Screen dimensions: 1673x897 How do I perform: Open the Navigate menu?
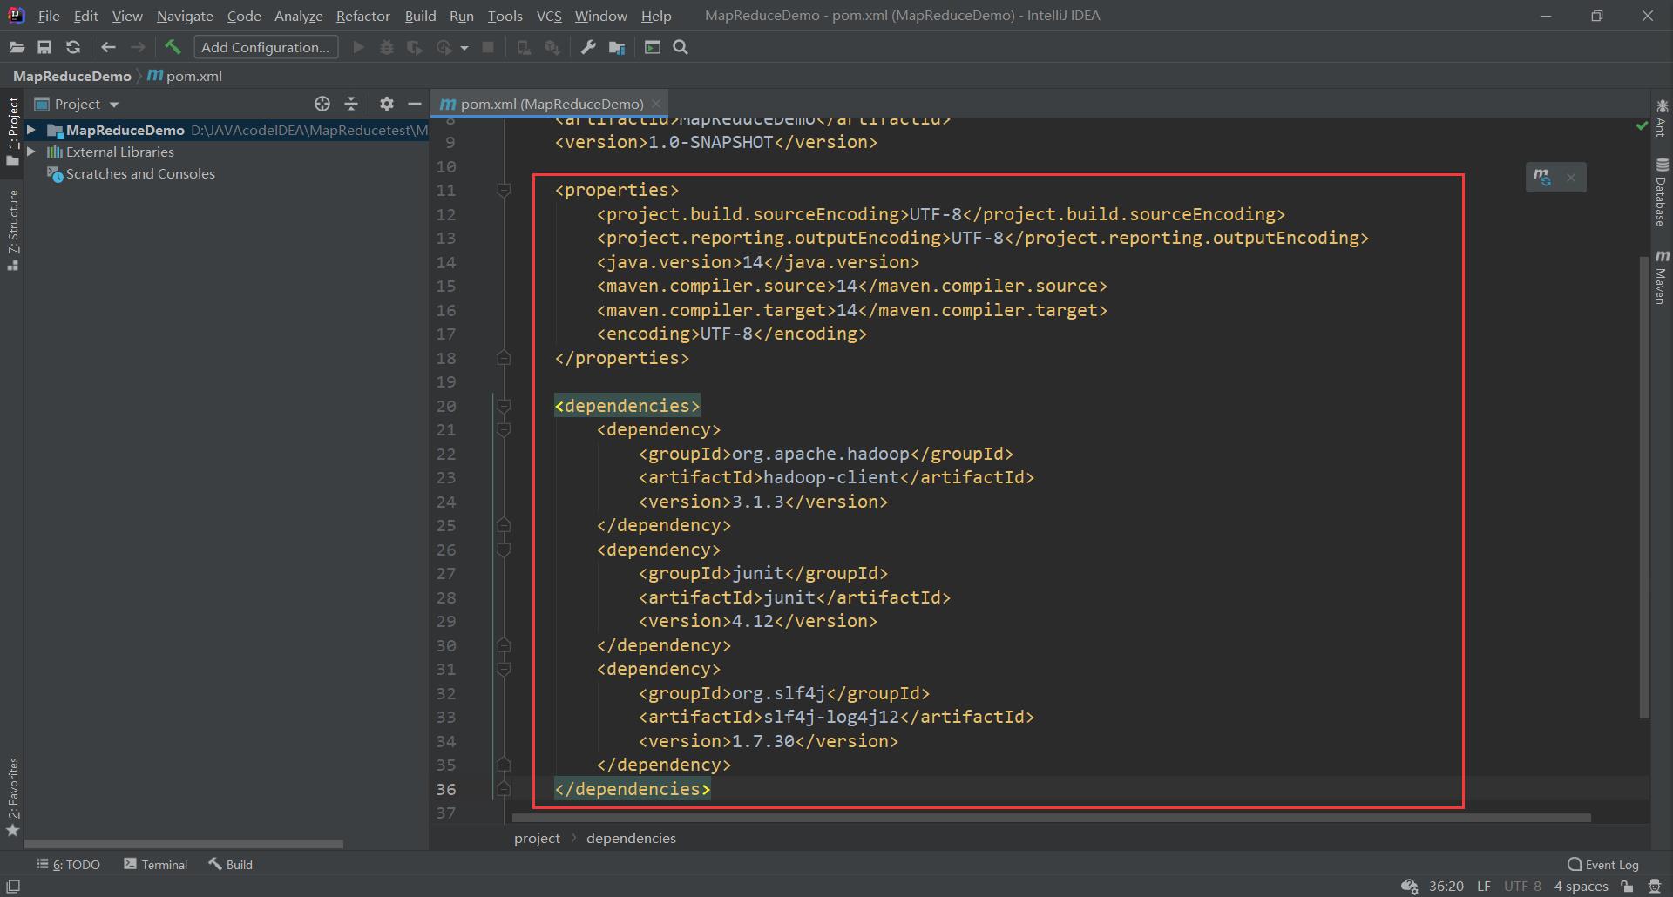[185, 16]
